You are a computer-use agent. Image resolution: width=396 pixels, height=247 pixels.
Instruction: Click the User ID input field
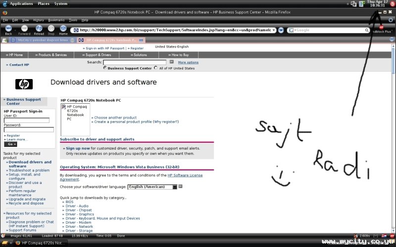point(27,121)
